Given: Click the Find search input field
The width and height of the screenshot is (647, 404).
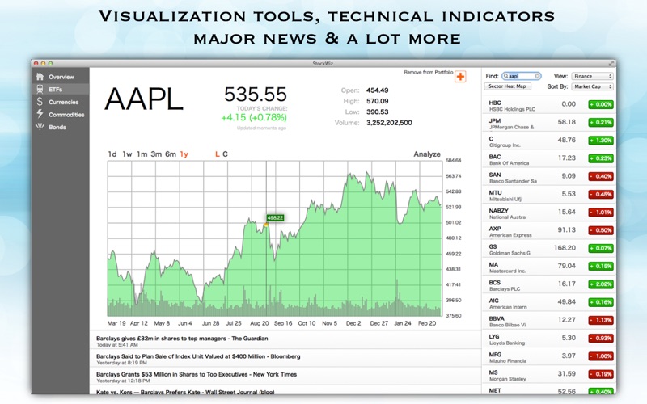Looking at the screenshot, I should pyautogui.click(x=522, y=76).
